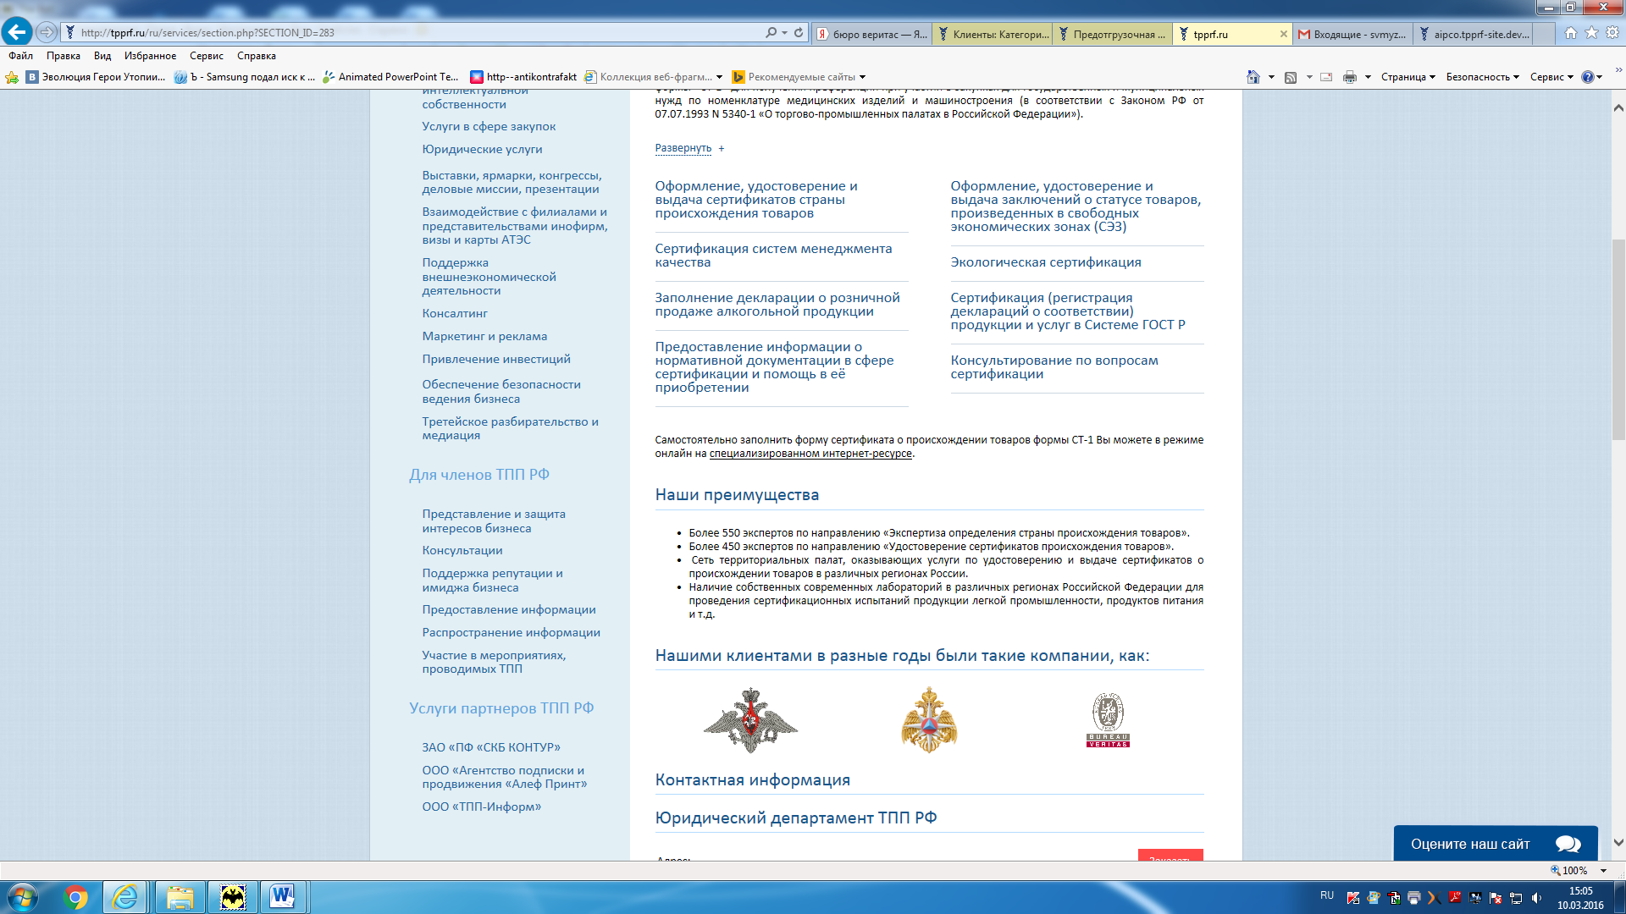Switch to the Клиенты: Категори... tab

click(993, 34)
